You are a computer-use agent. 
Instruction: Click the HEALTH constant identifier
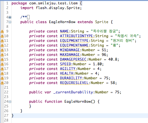pos(67,73)
